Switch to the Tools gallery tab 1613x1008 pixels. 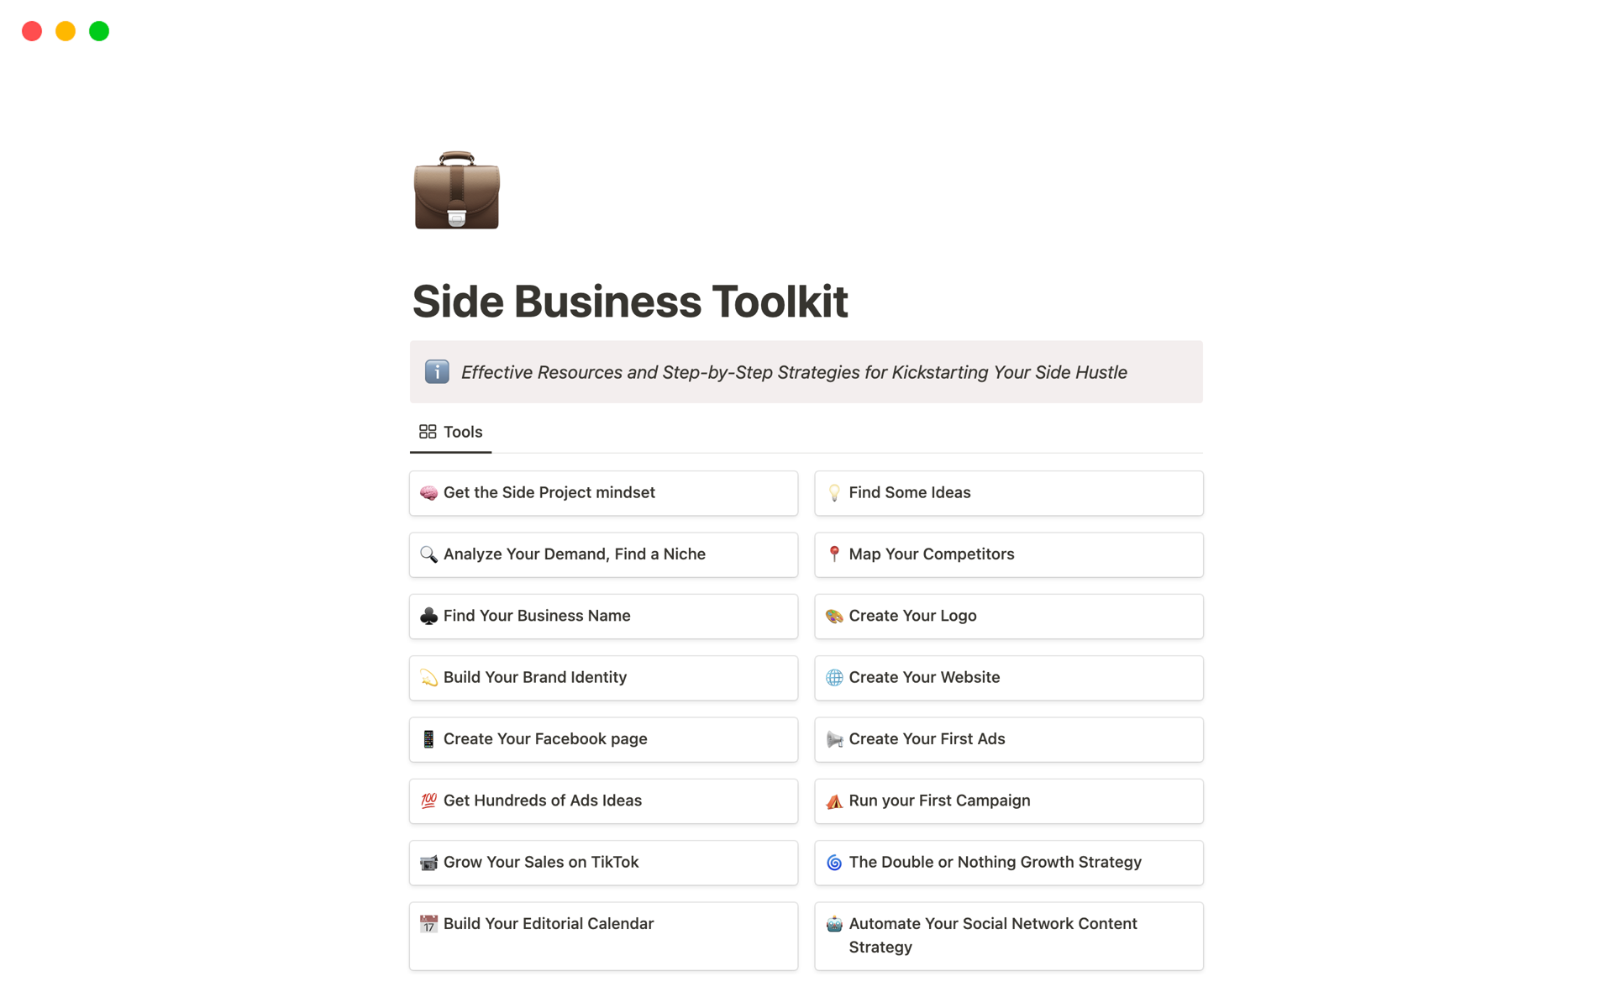[x=451, y=432]
